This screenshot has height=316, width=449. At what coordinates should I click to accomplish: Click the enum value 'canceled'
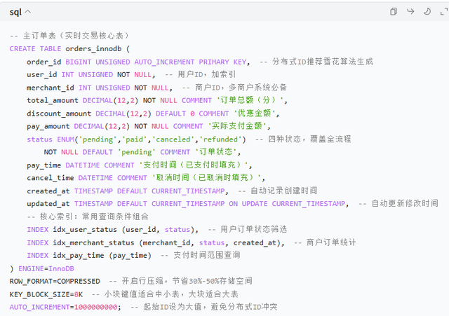173,139
